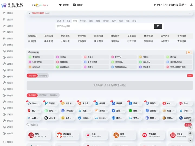Select the 淘宝 search tab
195x146 pixels.
pos(121,21)
